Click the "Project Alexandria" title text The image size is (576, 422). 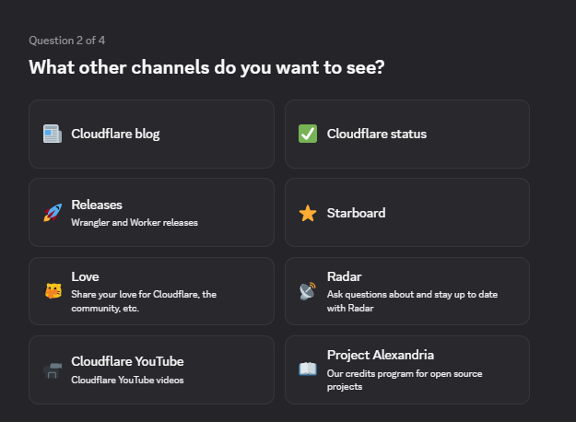tap(381, 355)
